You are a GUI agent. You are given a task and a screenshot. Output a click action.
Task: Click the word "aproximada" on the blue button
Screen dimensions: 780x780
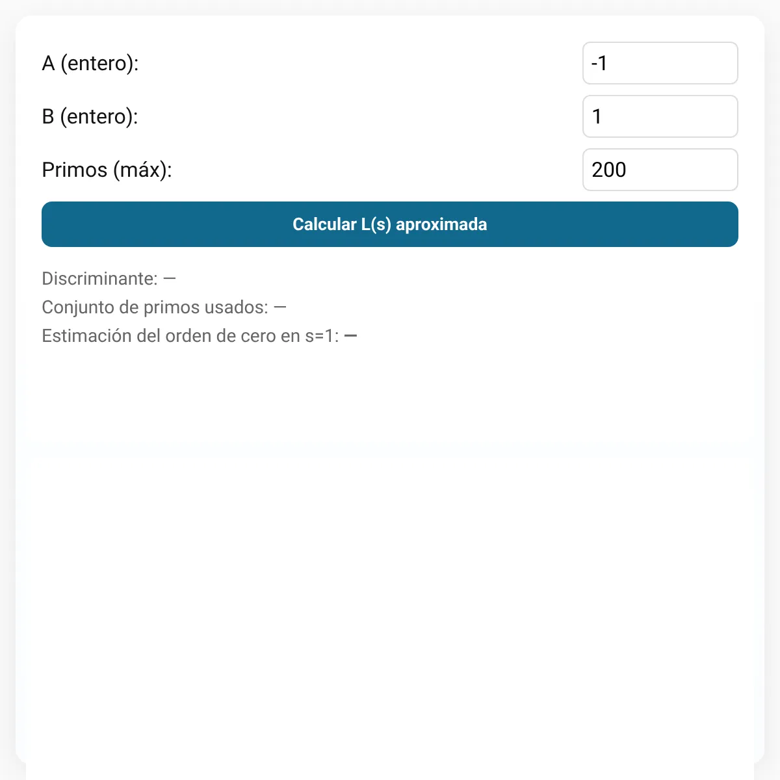pos(441,224)
